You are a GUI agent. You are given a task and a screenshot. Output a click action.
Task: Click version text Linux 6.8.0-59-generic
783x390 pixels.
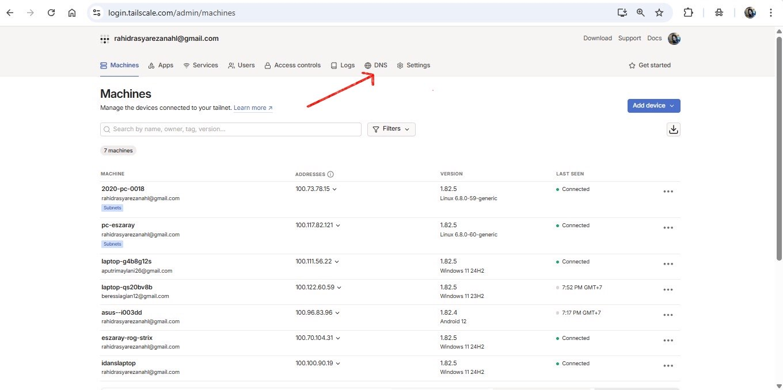[469, 198]
